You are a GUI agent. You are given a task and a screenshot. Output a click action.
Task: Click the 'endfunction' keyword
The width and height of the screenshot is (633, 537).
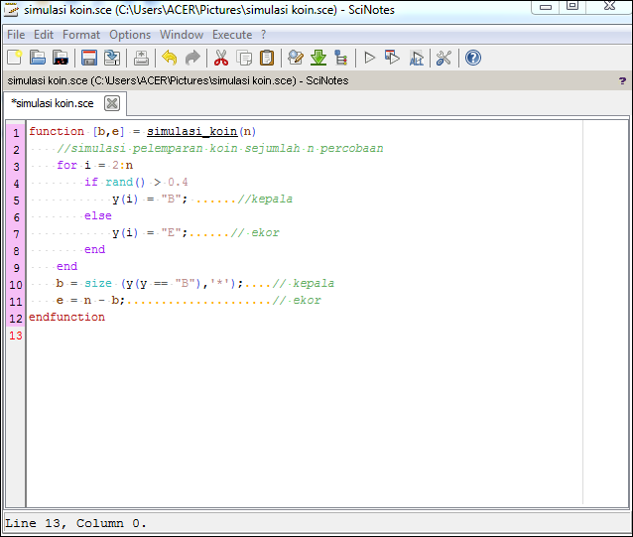66,318
